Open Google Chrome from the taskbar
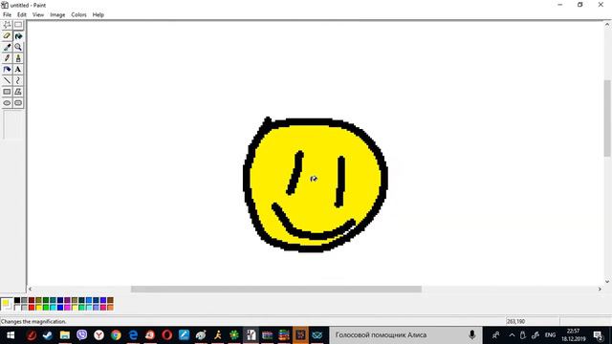 (116, 335)
